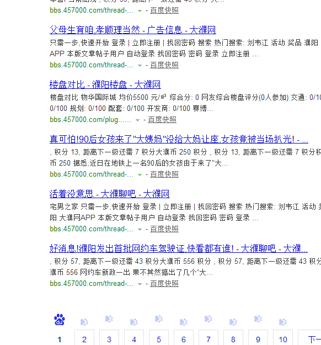
Task: Click green URL under 真可怕!90后女孩 result
Action: coord(92,174)
